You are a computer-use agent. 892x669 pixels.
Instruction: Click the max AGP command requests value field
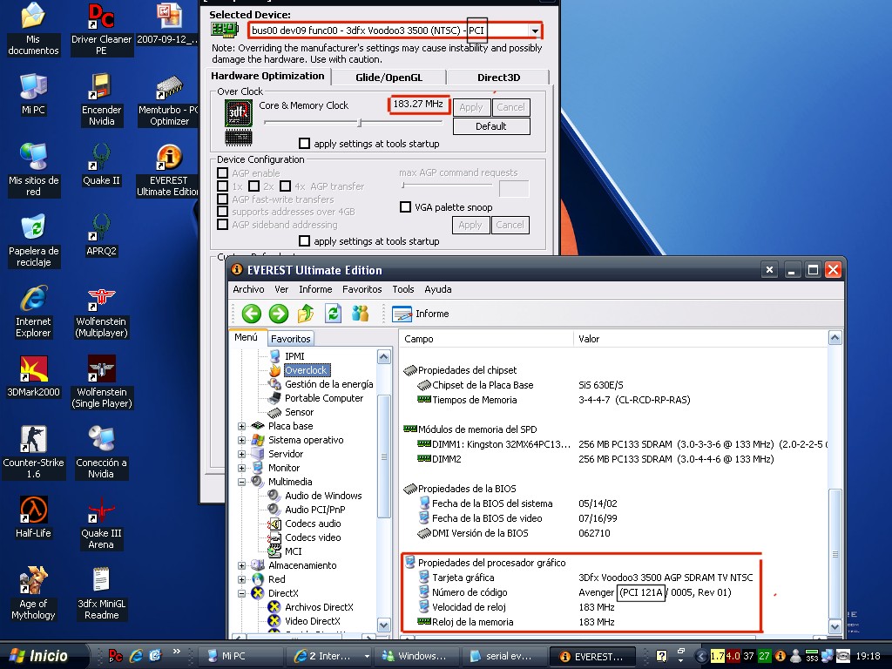[514, 188]
